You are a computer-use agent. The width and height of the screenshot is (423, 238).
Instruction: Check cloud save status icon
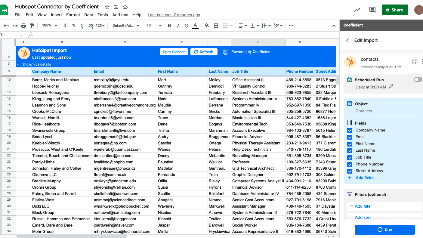(x=125, y=7)
